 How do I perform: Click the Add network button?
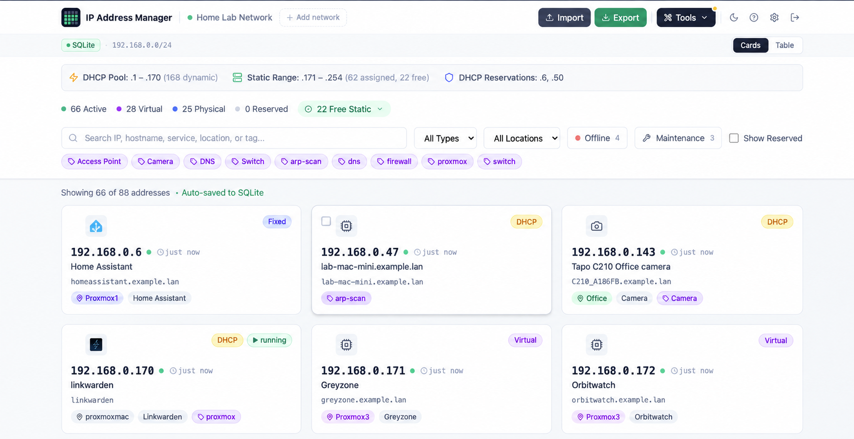[x=313, y=18]
